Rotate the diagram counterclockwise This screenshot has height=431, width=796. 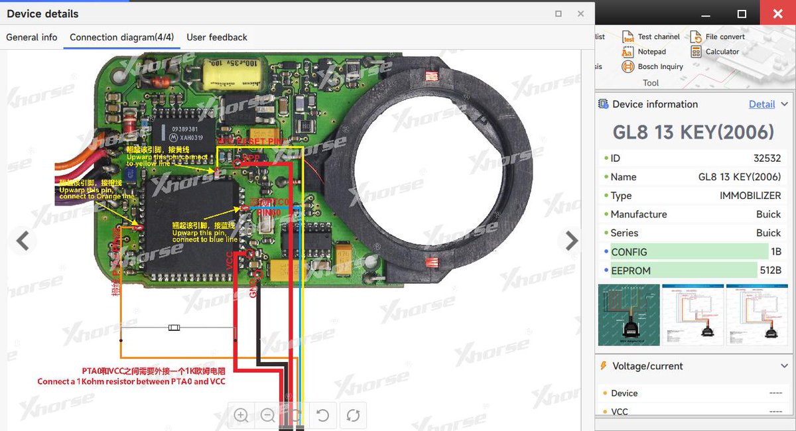tap(323, 416)
